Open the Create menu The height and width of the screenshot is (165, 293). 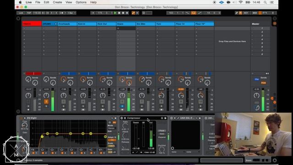pos(57,2)
